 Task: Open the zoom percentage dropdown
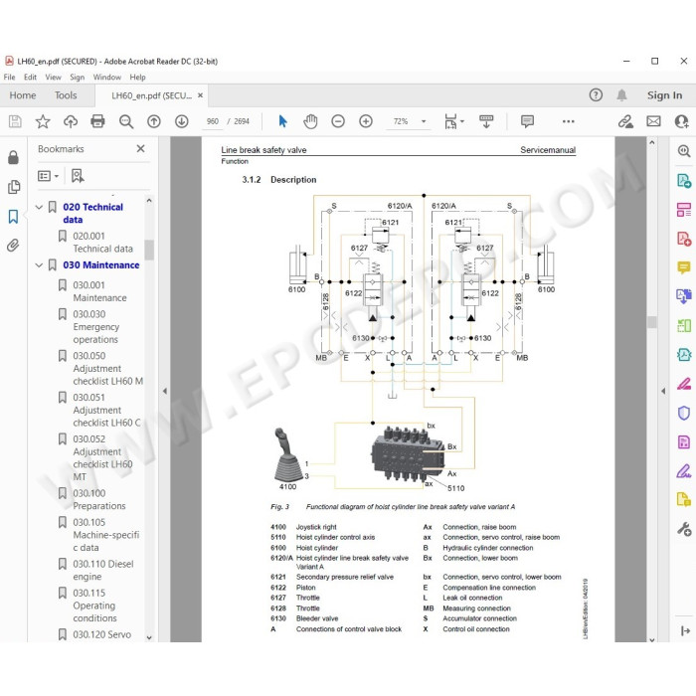(x=424, y=121)
